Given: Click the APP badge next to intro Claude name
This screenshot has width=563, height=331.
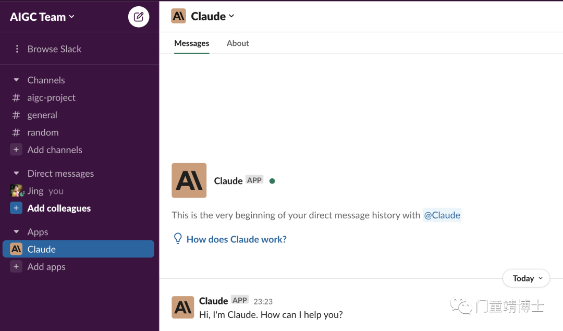Looking at the screenshot, I should click(x=254, y=180).
